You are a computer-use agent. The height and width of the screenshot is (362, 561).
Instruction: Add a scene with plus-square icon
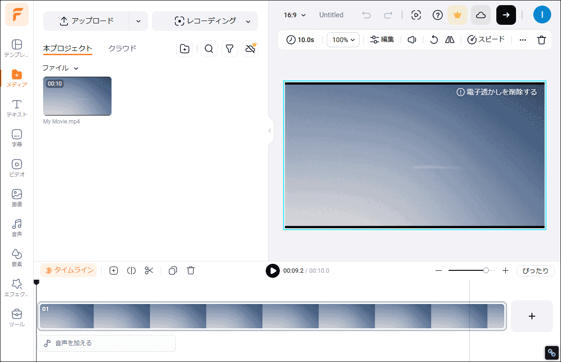(114, 271)
